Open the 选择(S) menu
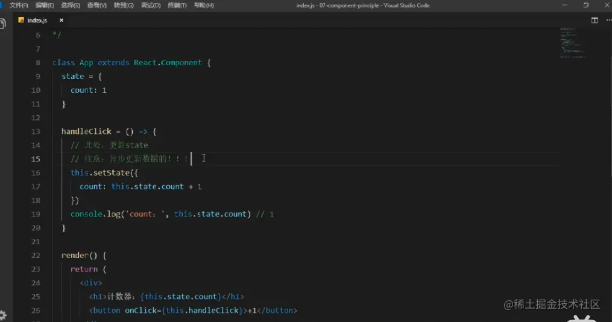 click(x=71, y=5)
